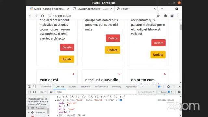Open the Sources panel
This screenshot has height=117, width=208.
pyautogui.click(x=72, y=87)
